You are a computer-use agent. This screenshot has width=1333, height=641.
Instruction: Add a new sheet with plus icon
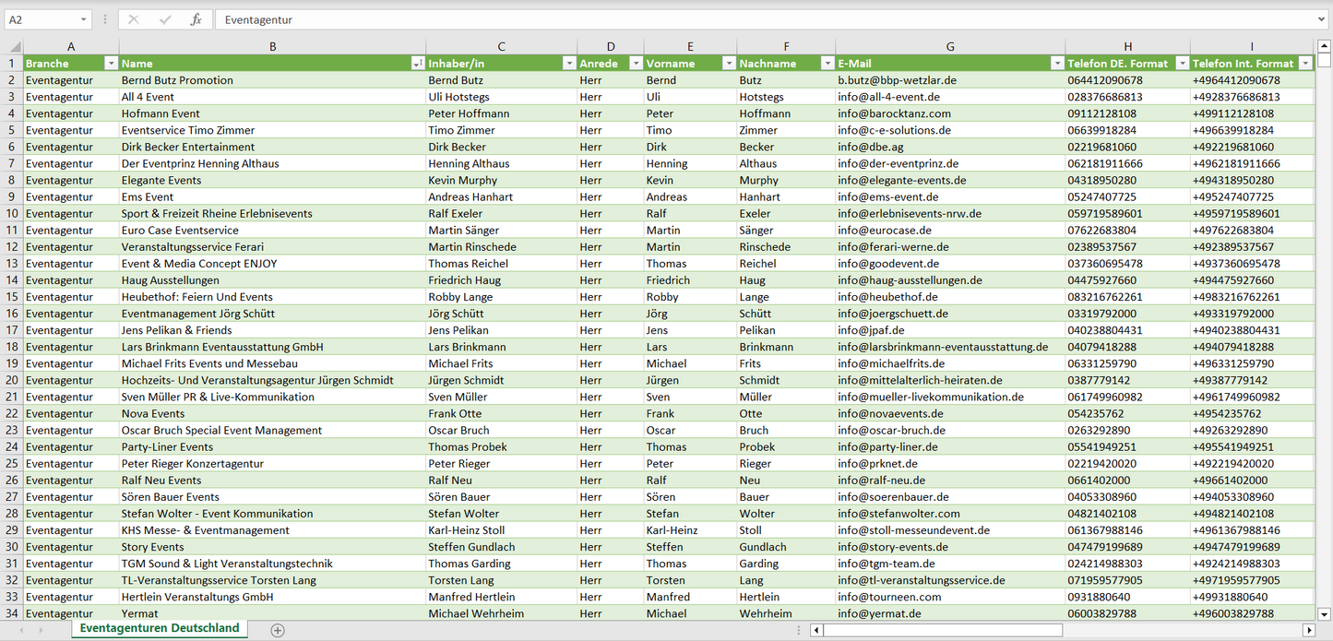[x=278, y=630]
